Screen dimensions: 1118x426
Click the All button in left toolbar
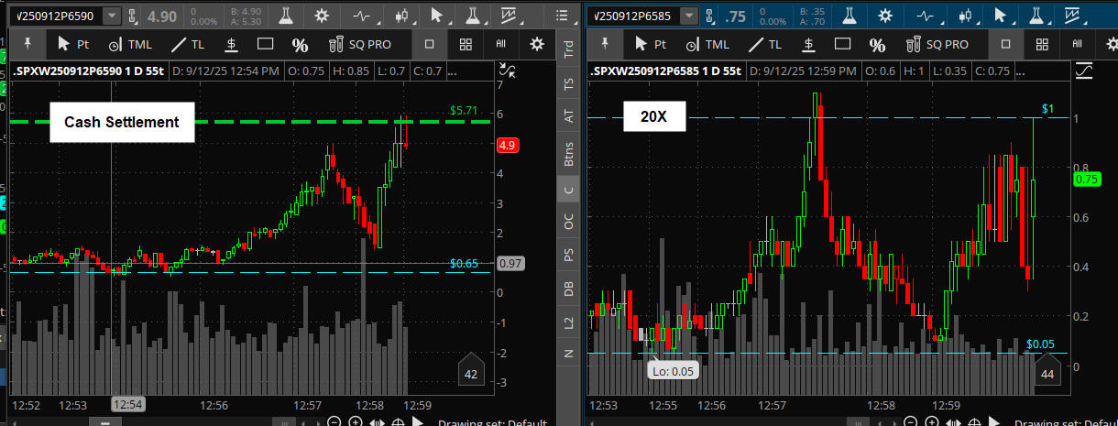click(x=501, y=44)
